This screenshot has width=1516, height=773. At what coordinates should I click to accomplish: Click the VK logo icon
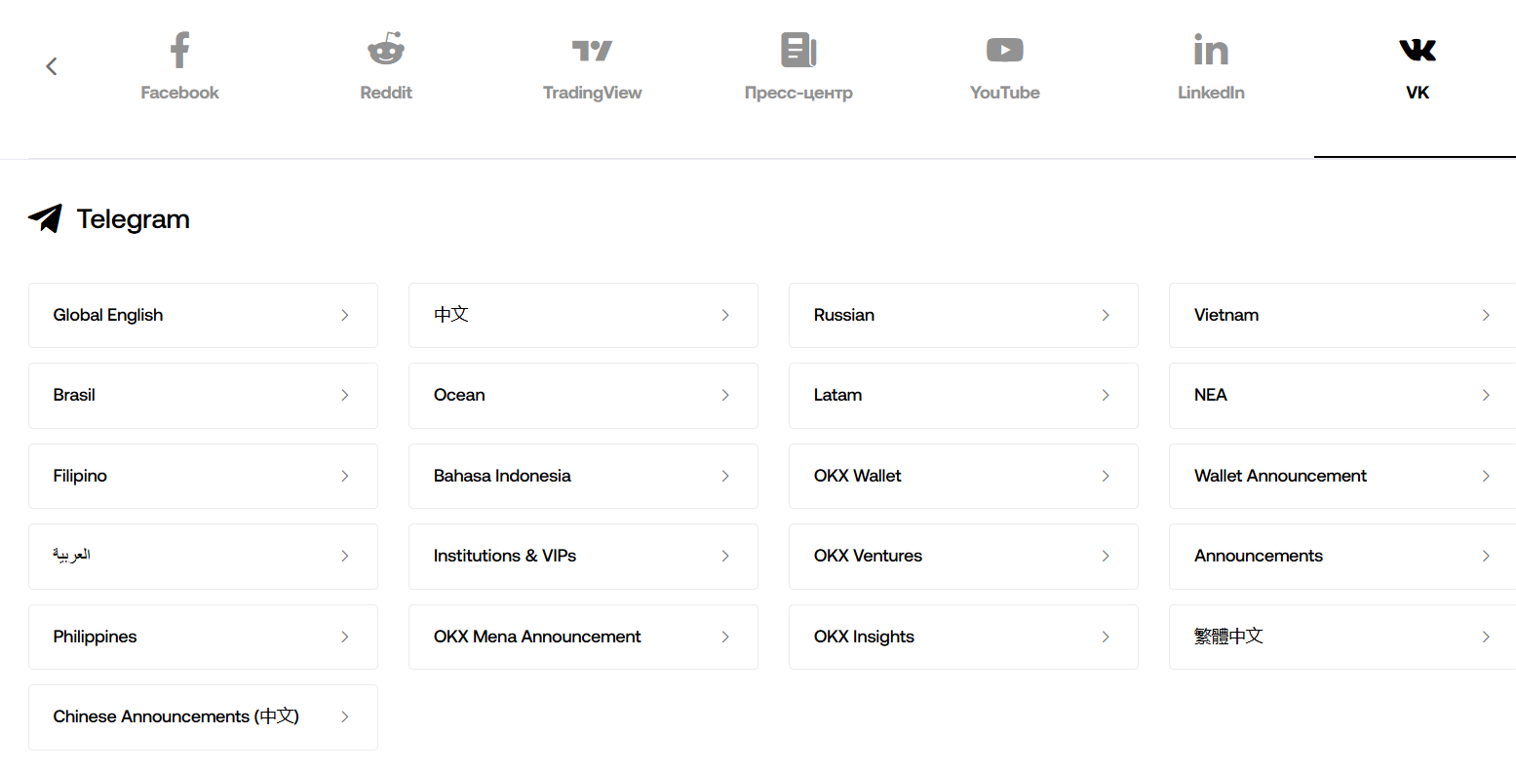coord(1418,50)
